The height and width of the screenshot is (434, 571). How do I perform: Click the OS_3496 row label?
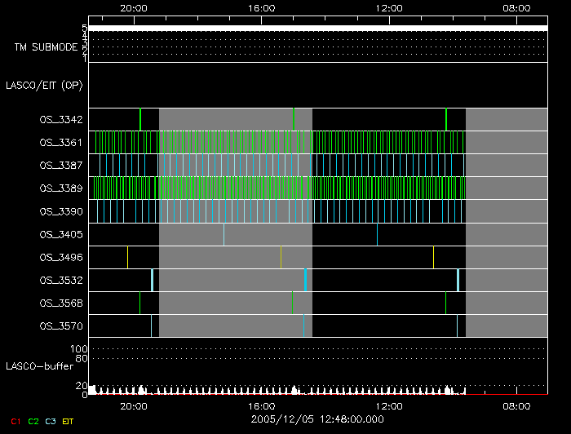[61, 258]
